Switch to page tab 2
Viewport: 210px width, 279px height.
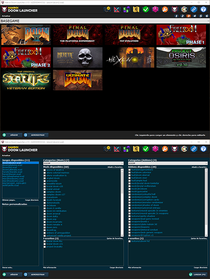(183, 16)
